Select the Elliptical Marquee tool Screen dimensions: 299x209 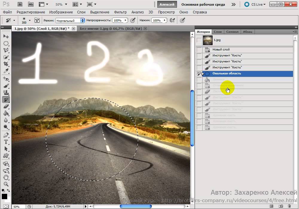[6, 43]
